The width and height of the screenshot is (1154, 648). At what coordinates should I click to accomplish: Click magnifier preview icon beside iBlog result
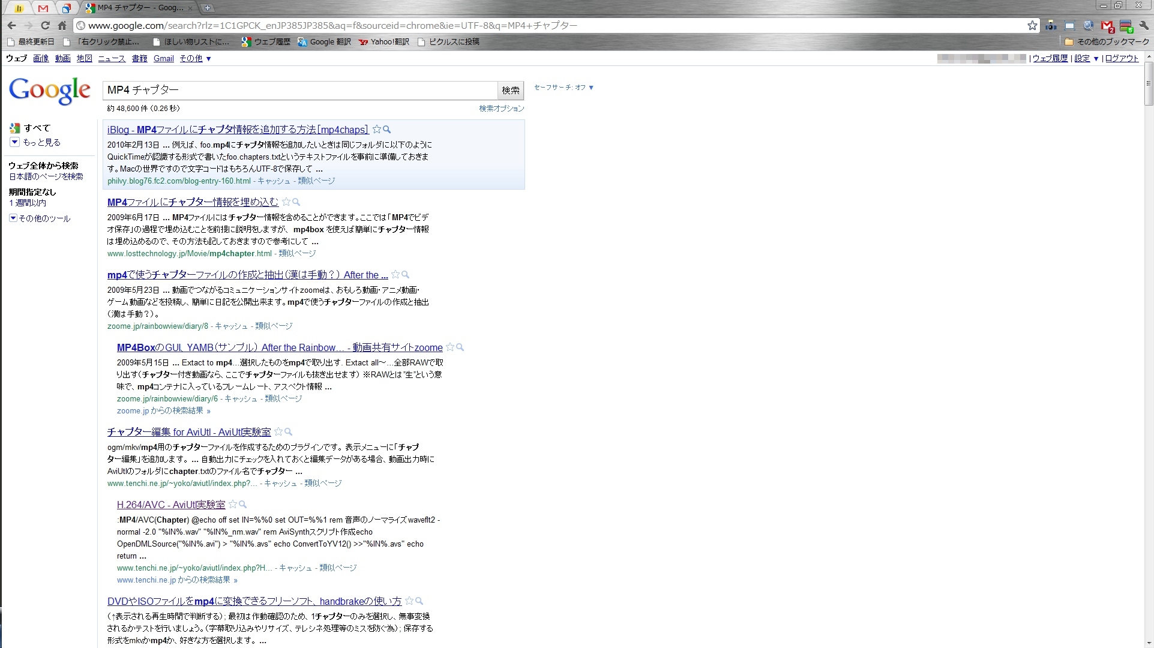coord(387,130)
